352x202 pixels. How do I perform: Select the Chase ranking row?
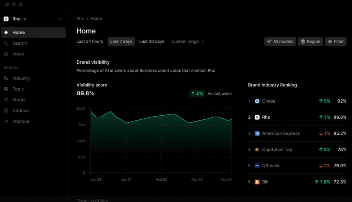[x=297, y=101]
